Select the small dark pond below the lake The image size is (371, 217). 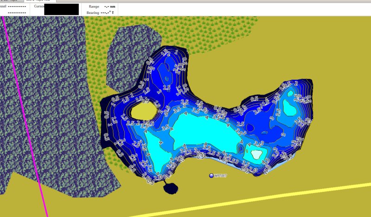tap(170, 188)
